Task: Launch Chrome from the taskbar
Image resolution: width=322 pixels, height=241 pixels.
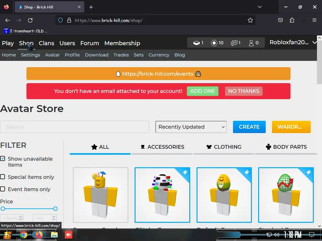Action: tap(23, 235)
